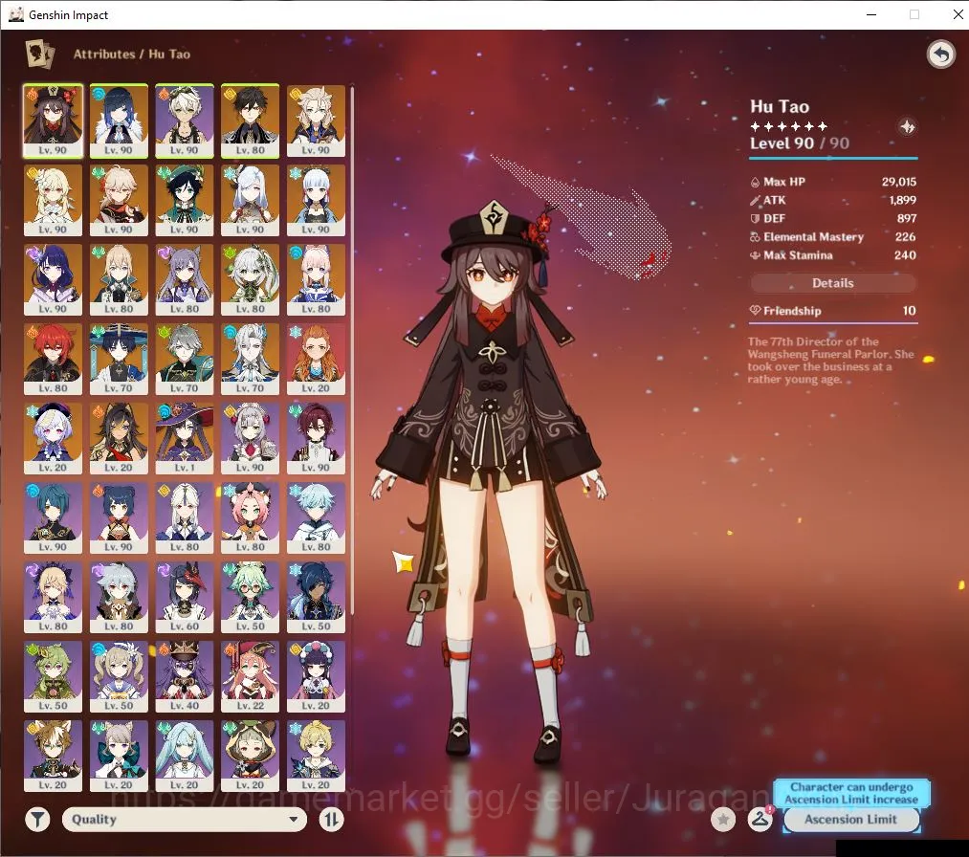The width and height of the screenshot is (969, 857).
Task: Select Barbara's portrait card
Action: pyautogui.click(x=119, y=676)
